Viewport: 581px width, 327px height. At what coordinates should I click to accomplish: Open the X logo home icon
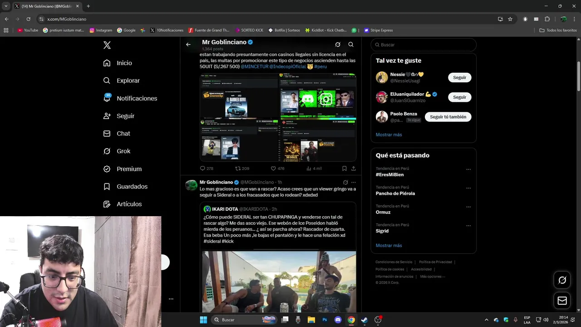click(x=107, y=45)
